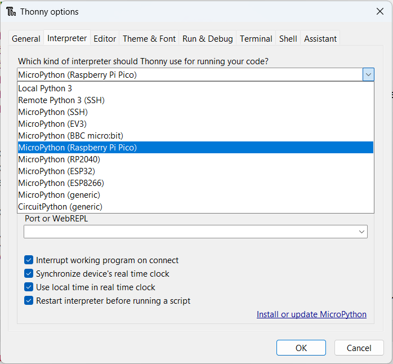393x364 pixels.
Task: Choose MicroPython (generic) interpreter
Action: pos(195,194)
